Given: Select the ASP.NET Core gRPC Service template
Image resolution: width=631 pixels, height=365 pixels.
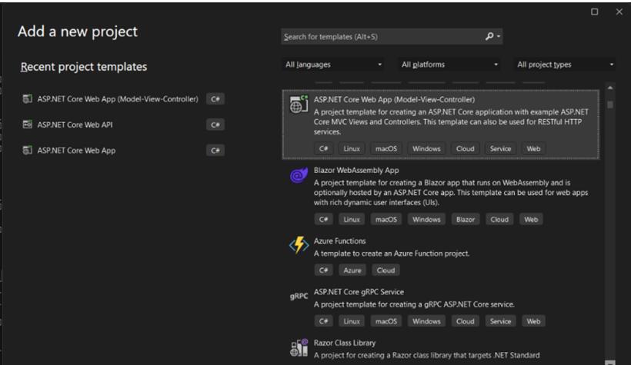Looking at the screenshot, I should coord(441,307).
